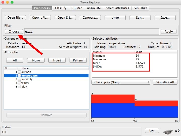This screenshot has width=181, height=136.
Task: Apply the selected filter
Action: click(x=169, y=31)
